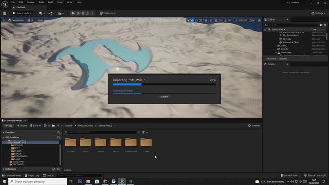329x185 pixels.
Task: Click the GEOMETRIES breadcrumb path
Action: pos(105,126)
